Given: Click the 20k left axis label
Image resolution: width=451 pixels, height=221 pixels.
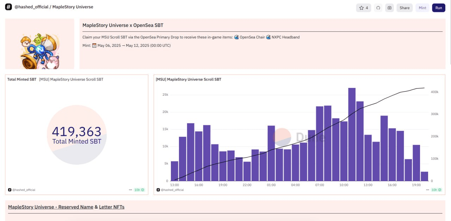Looking at the screenshot, I should pos(165,112).
